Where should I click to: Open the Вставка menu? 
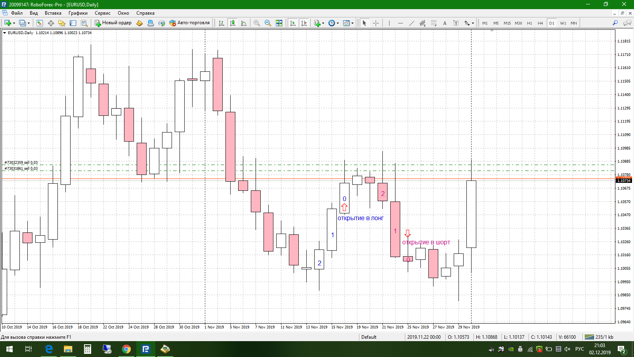[x=53, y=13]
